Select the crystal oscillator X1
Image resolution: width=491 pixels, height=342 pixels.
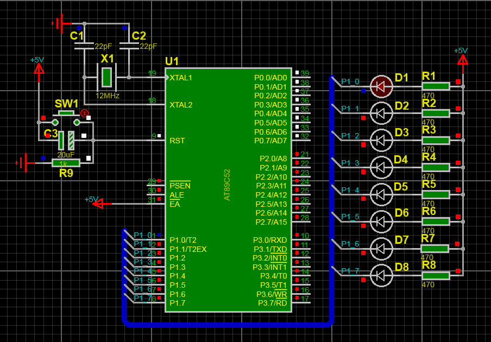coord(107,77)
